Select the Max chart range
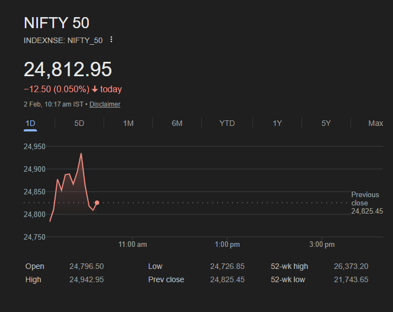Image resolution: width=393 pixels, height=312 pixels. pyautogui.click(x=375, y=123)
